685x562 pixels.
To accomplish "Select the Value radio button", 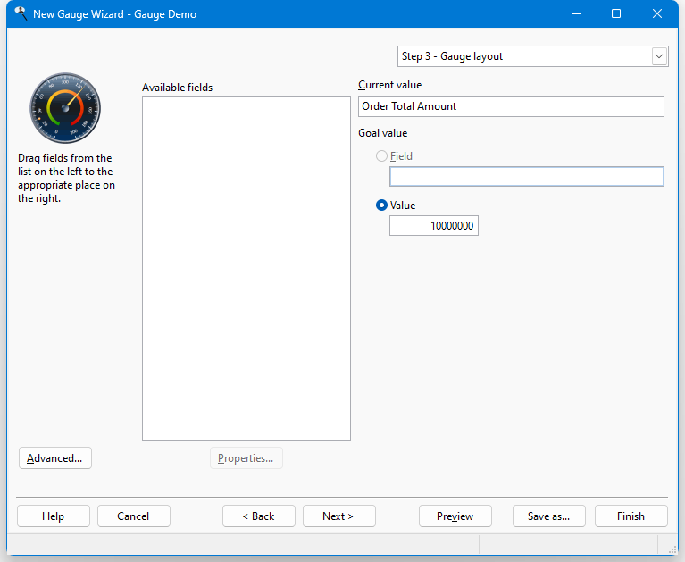I will 382,206.
